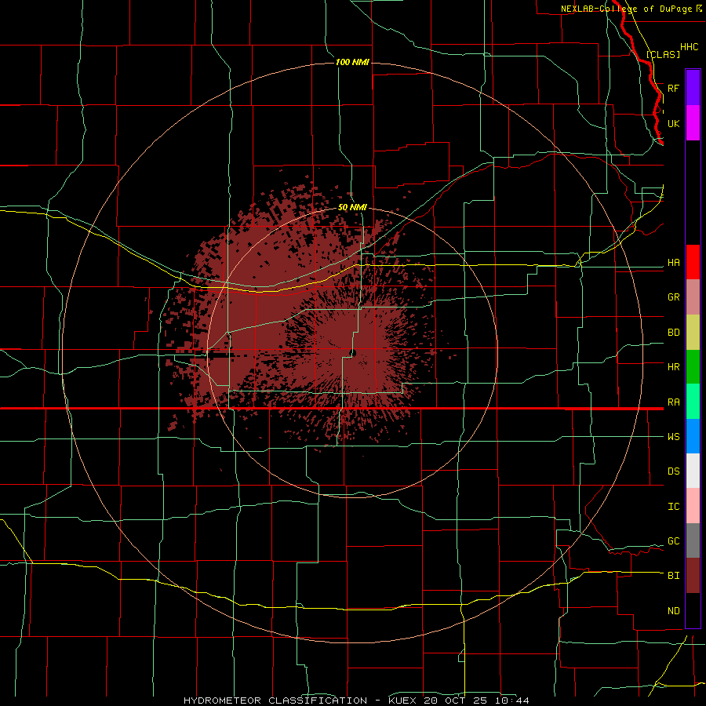Click the 20 OCT 25 date text
Image resolution: width=706 pixels, height=706 pixels.
(456, 701)
